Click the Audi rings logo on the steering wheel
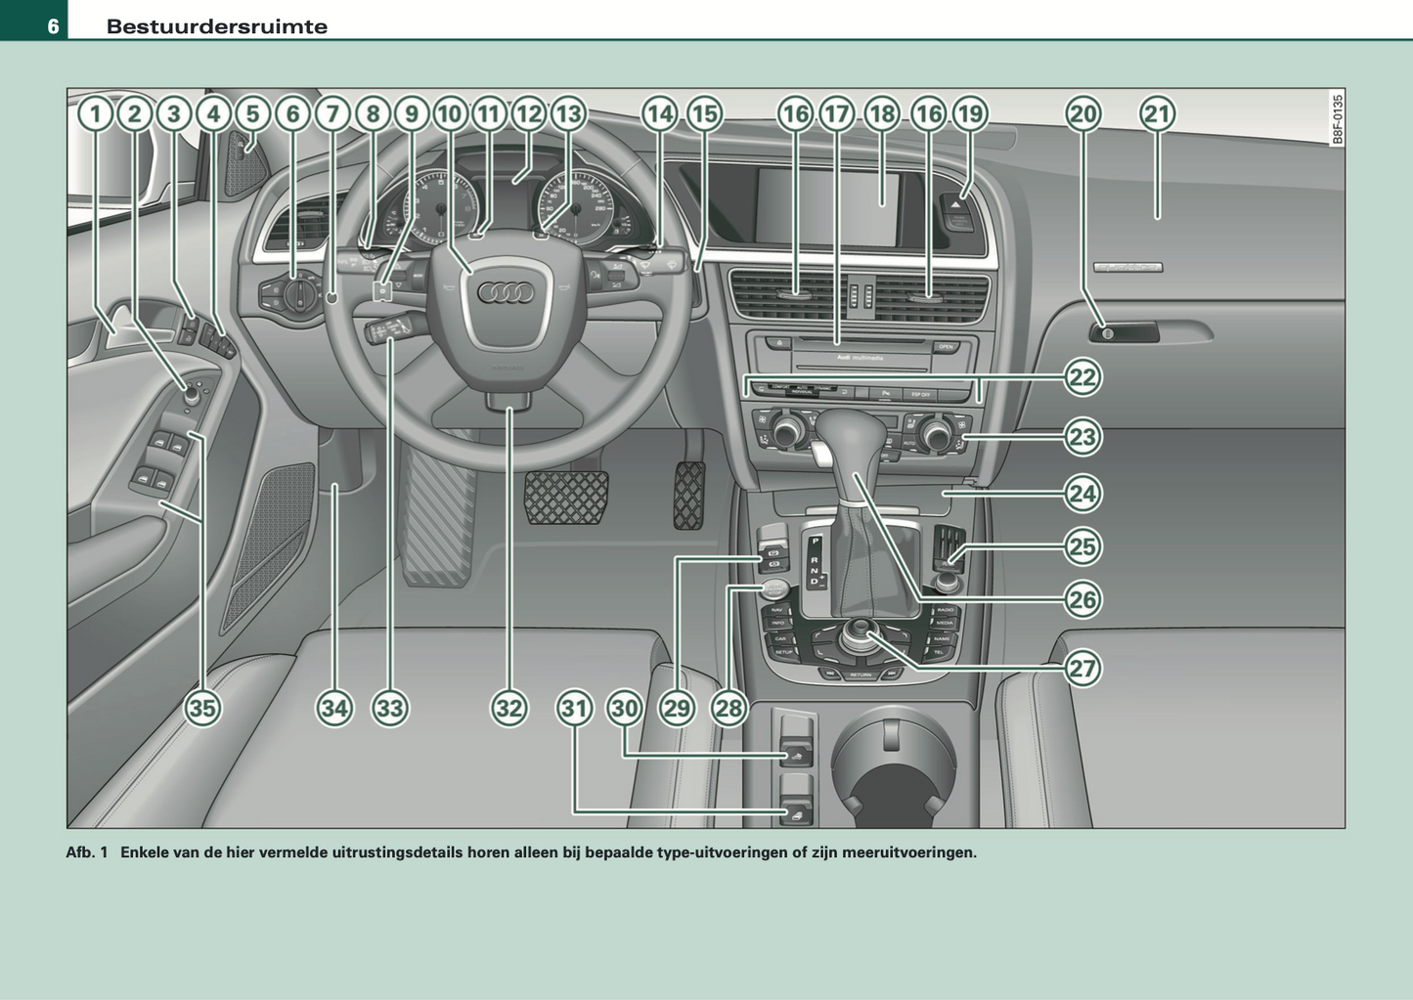Image resolution: width=1413 pixels, height=1000 pixels. [506, 293]
